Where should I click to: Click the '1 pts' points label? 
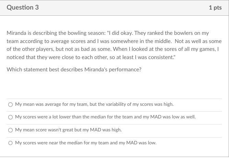pos(215,8)
